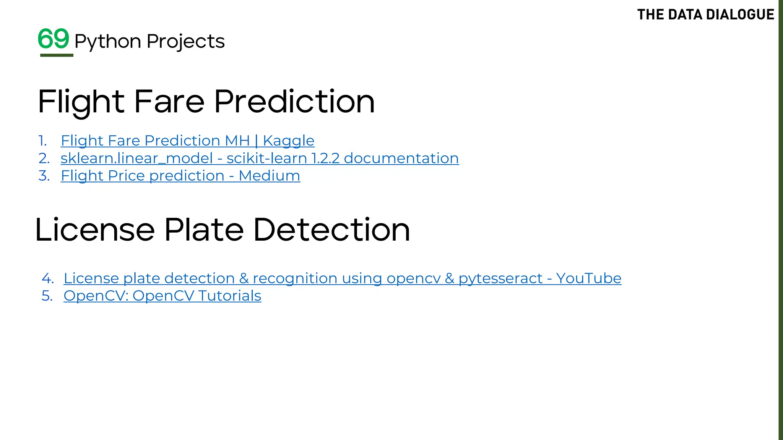Open the sklearn.linear_model scikit-learn documentation link
The width and height of the screenshot is (783, 440).
click(260, 158)
